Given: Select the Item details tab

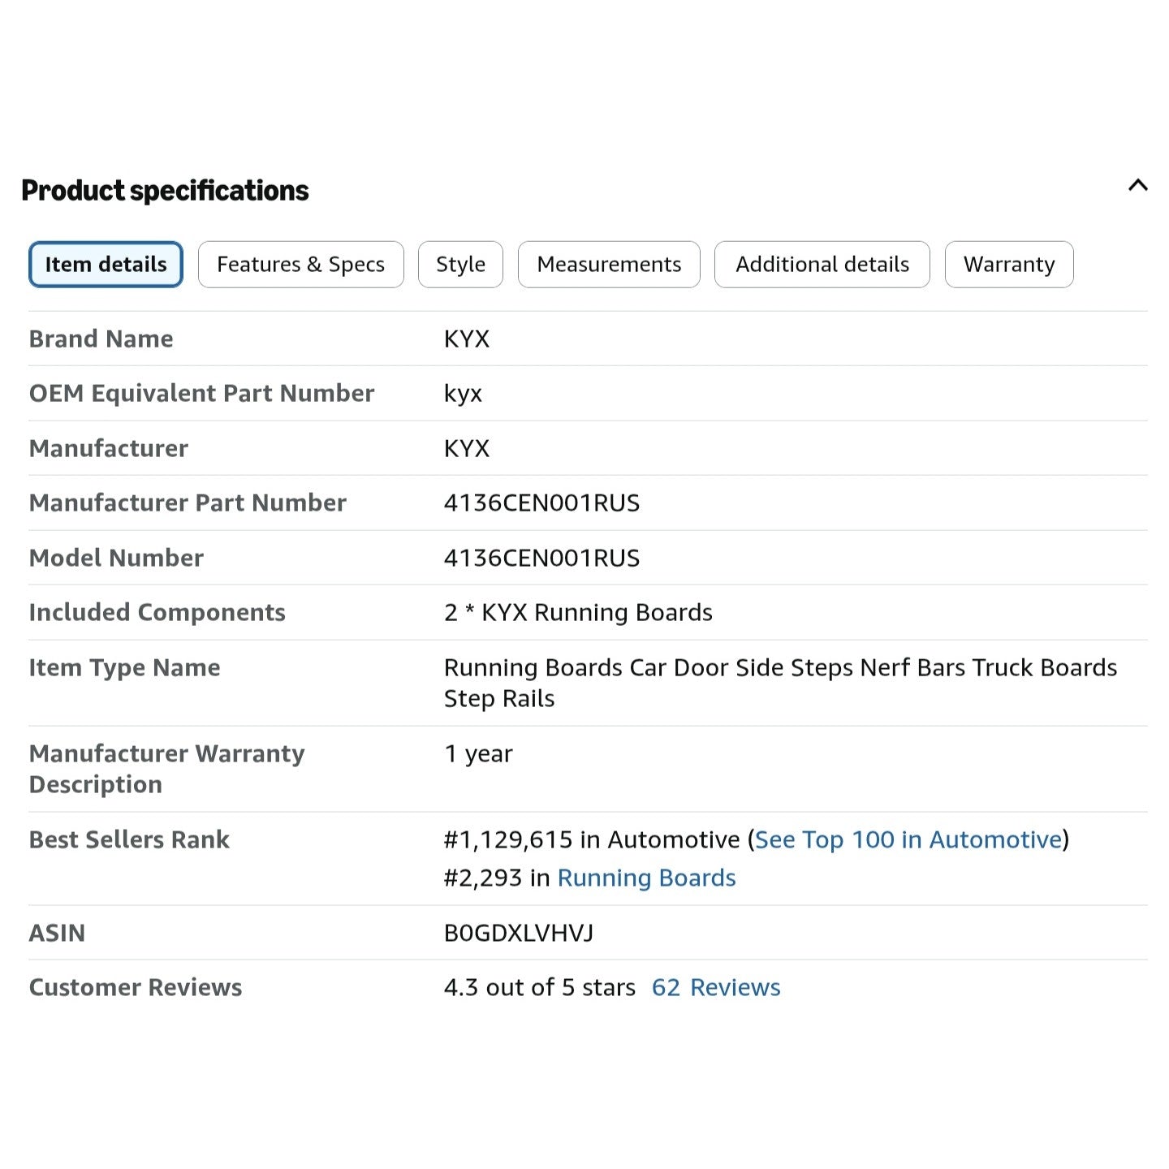Looking at the screenshot, I should click(106, 265).
